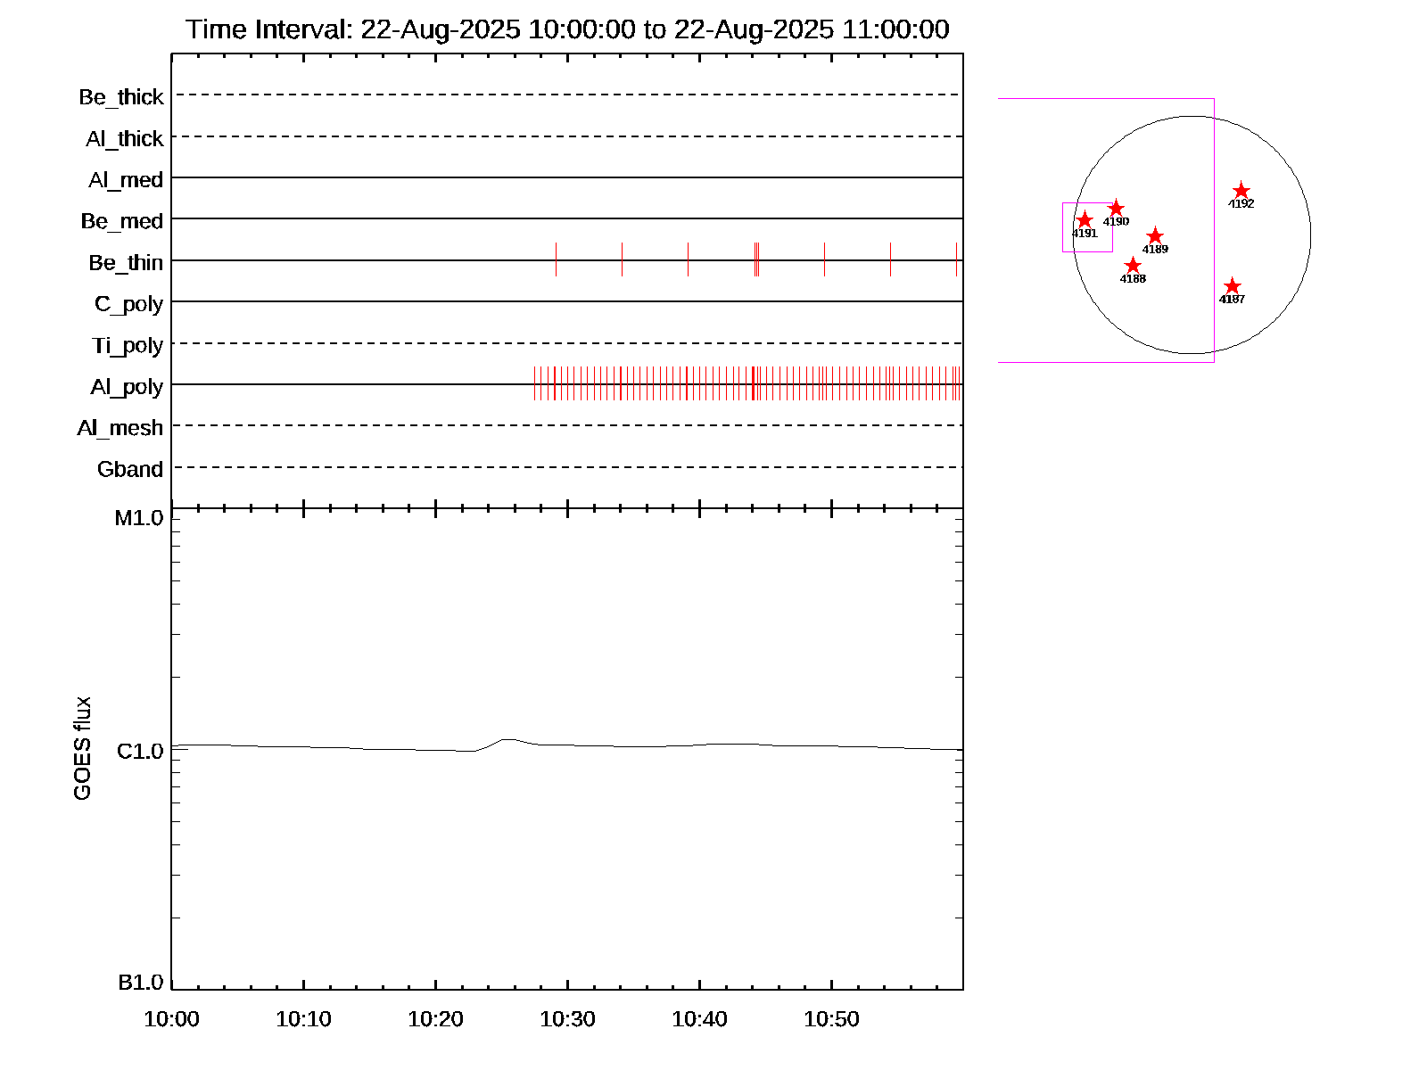Click the Gband filter label
Screen dimensions: 1427x1070
tap(130, 470)
